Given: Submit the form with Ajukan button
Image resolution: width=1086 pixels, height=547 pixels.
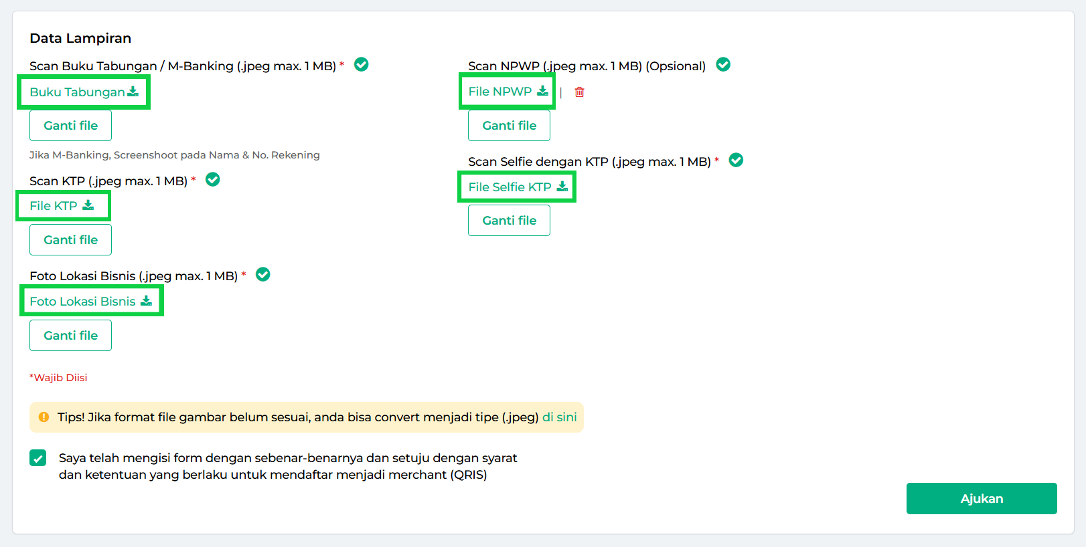Looking at the screenshot, I should (x=981, y=499).
